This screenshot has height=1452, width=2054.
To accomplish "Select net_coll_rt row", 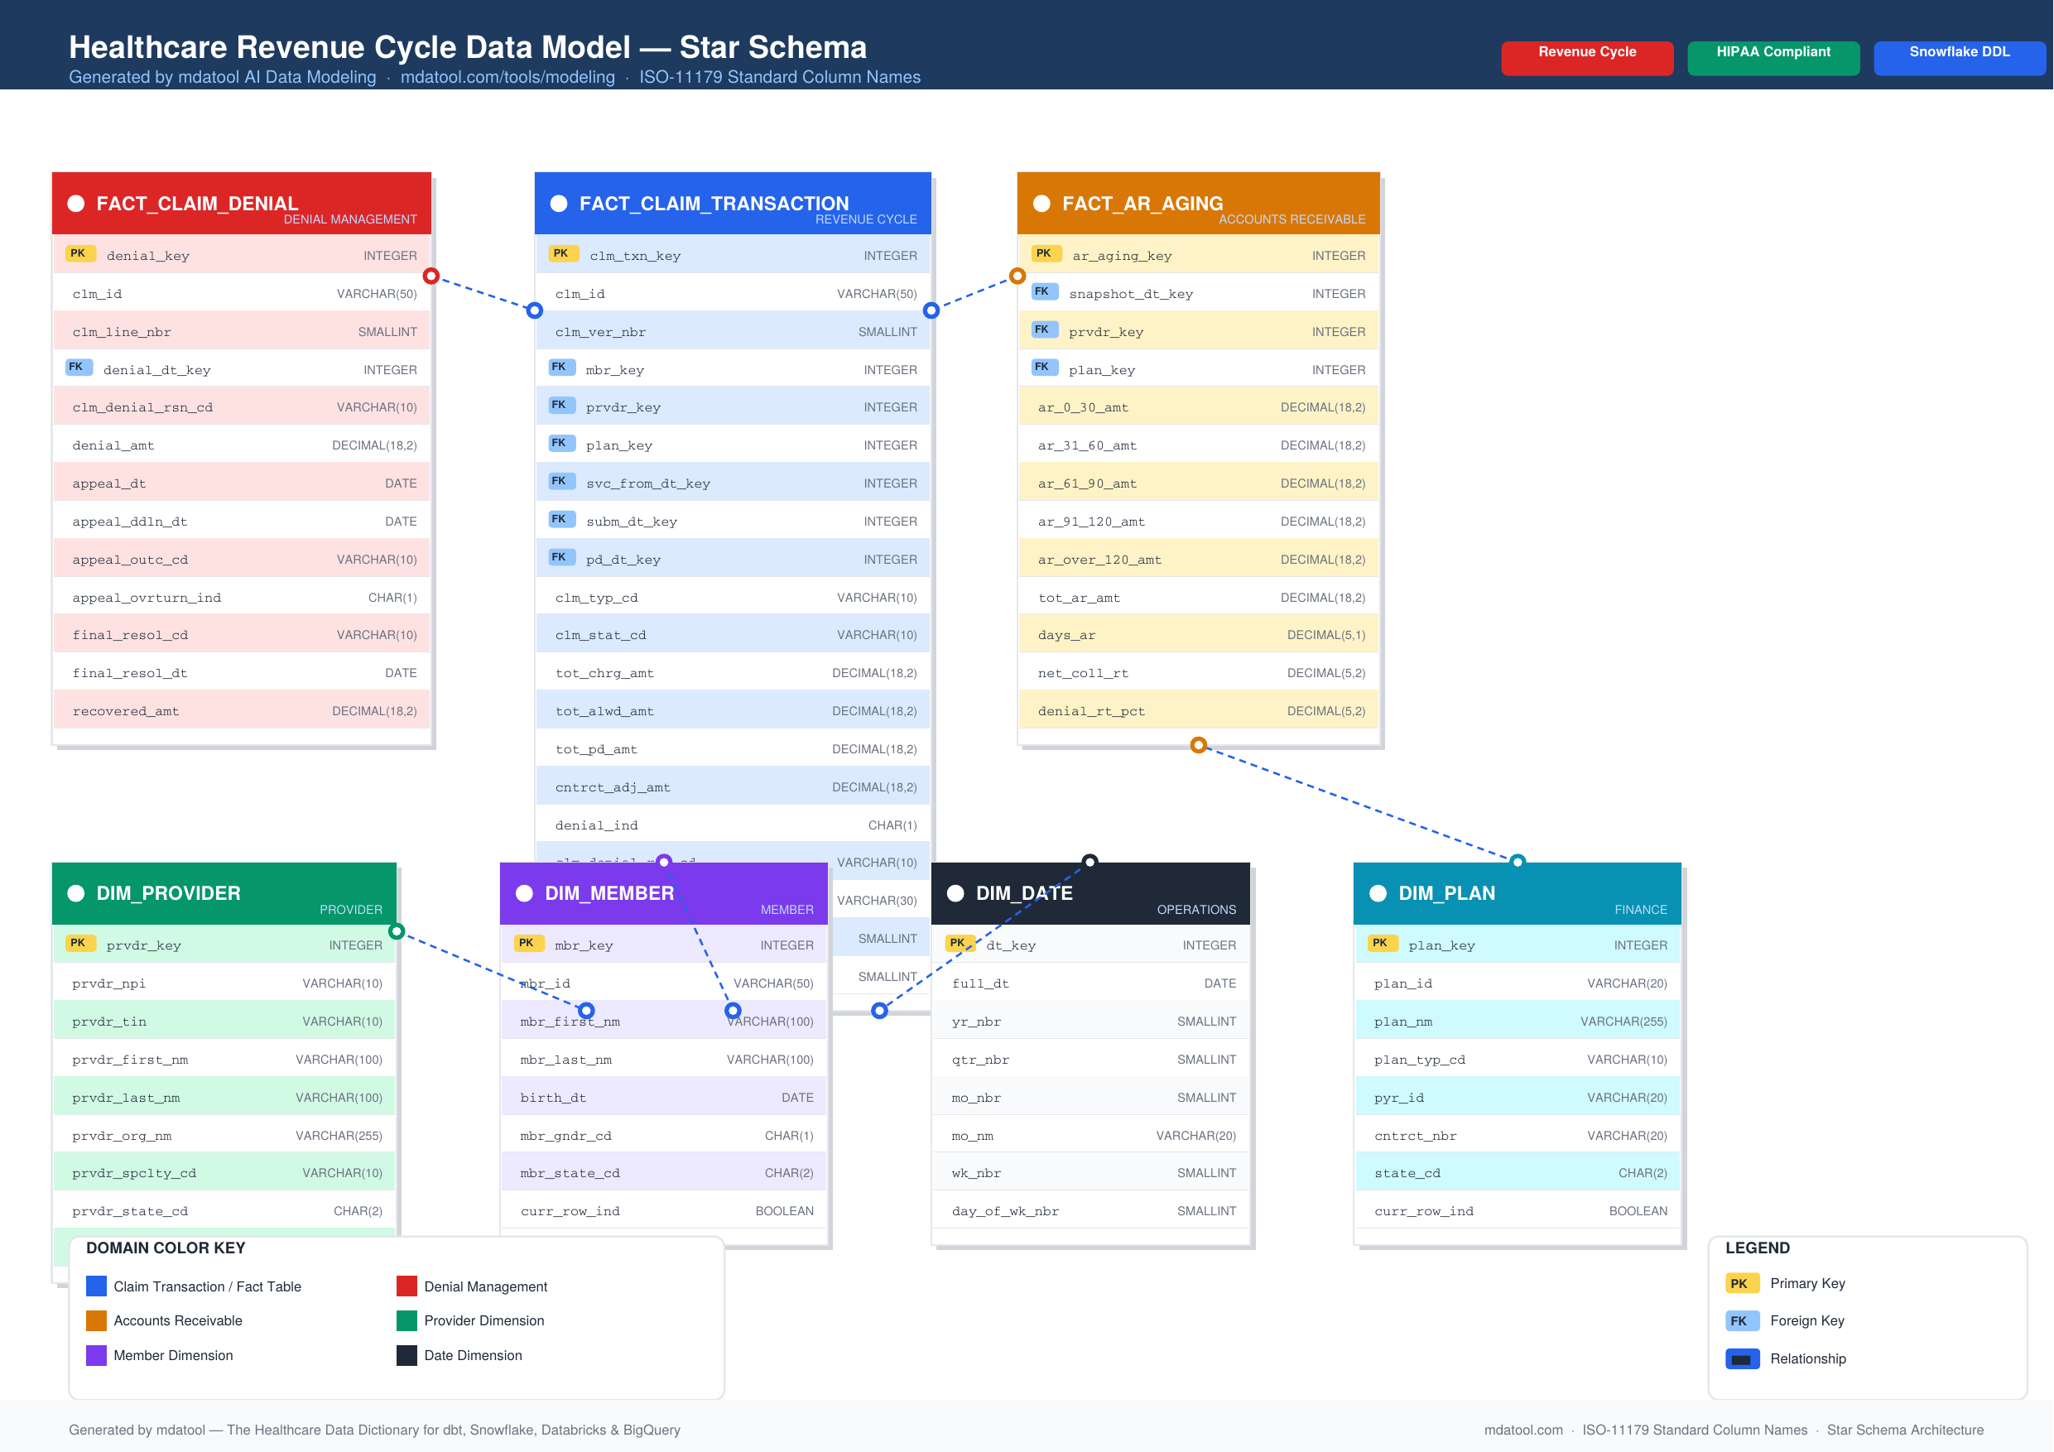I will click(x=1198, y=673).
